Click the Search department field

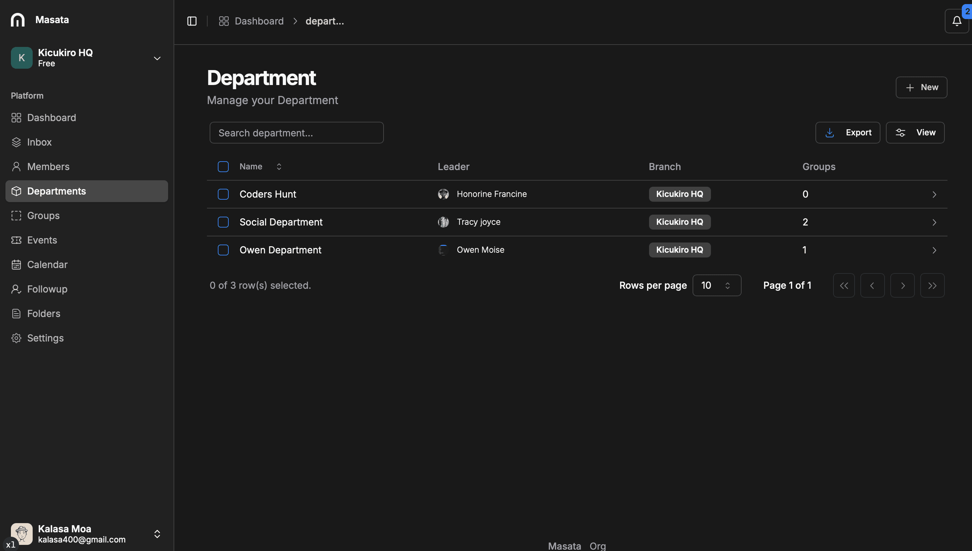[296, 133]
